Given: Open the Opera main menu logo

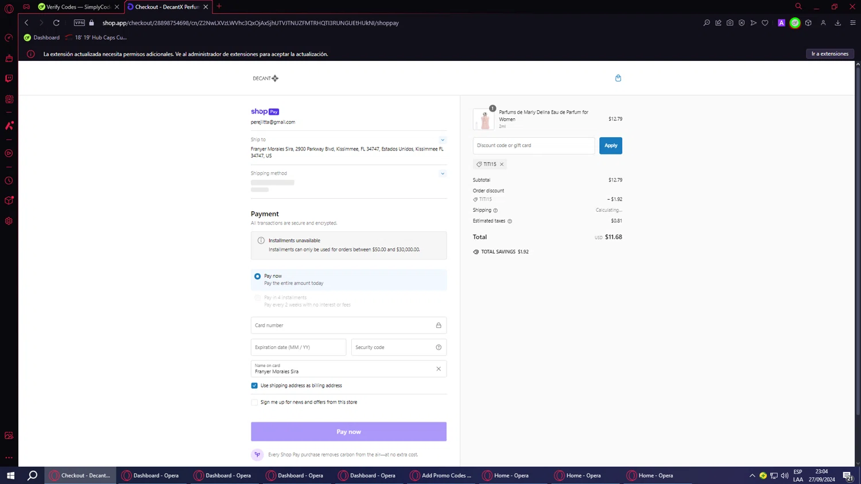Looking at the screenshot, I should [x=9, y=8].
